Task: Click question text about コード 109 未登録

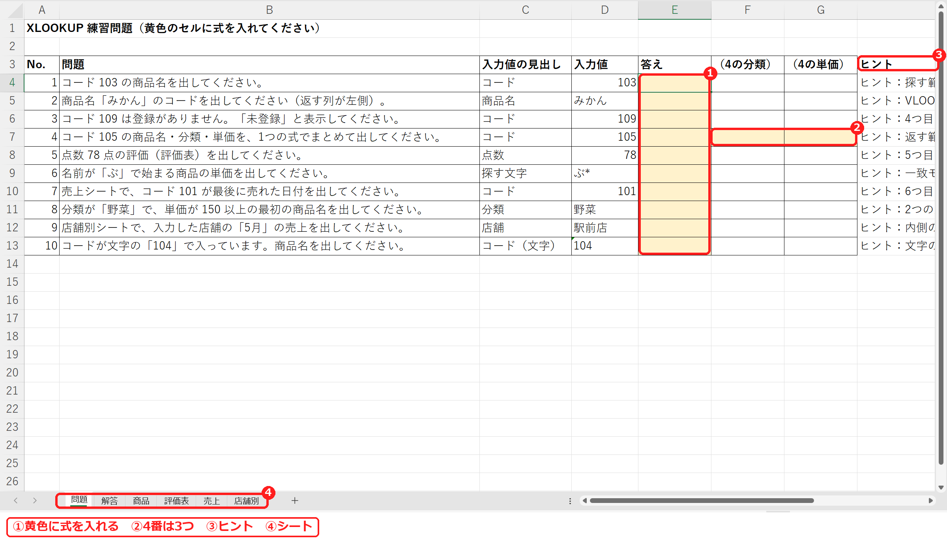Action: [x=270, y=119]
